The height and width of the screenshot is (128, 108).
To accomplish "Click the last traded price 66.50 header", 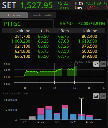I will 66,23.
